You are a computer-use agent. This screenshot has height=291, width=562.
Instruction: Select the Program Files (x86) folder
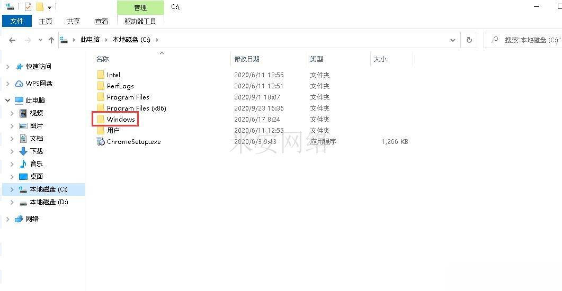click(x=136, y=108)
